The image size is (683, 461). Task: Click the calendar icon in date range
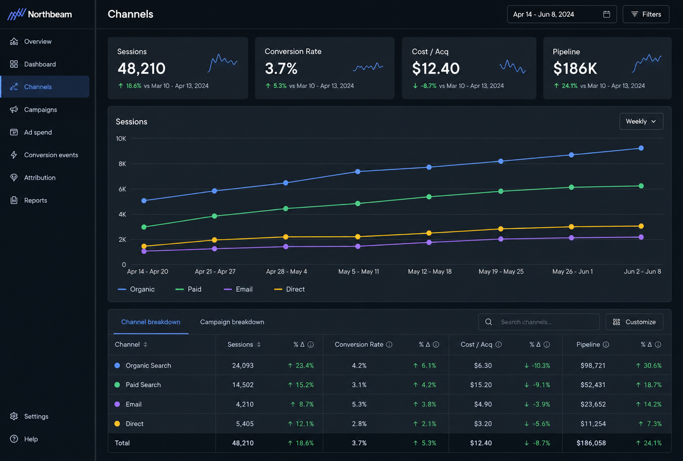(x=607, y=14)
